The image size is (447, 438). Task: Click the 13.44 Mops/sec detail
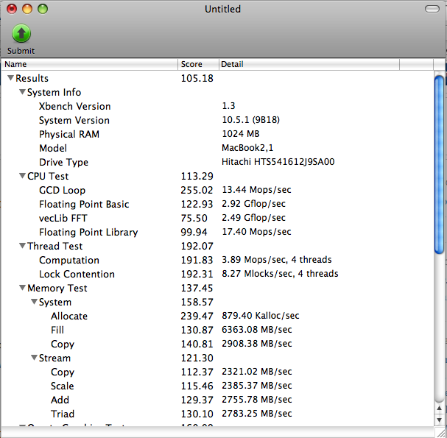[x=256, y=190]
